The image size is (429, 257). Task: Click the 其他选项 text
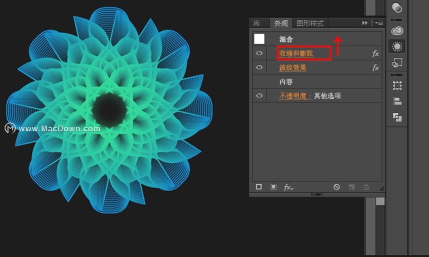pos(327,96)
